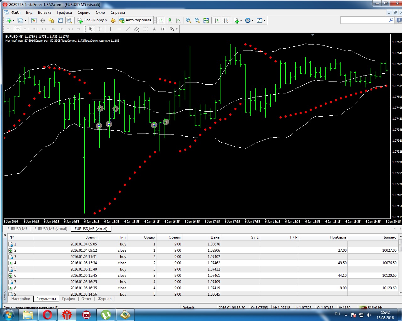Select the Fibonacci retracement tool

(145, 29)
